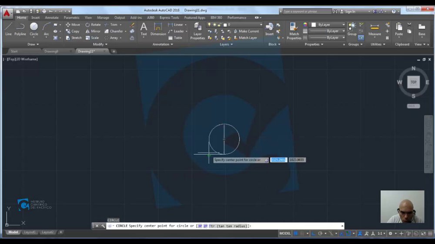Open the Insert ribbon tab
Image resolution: width=435 pixels, height=244 pixels.
[36, 17]
